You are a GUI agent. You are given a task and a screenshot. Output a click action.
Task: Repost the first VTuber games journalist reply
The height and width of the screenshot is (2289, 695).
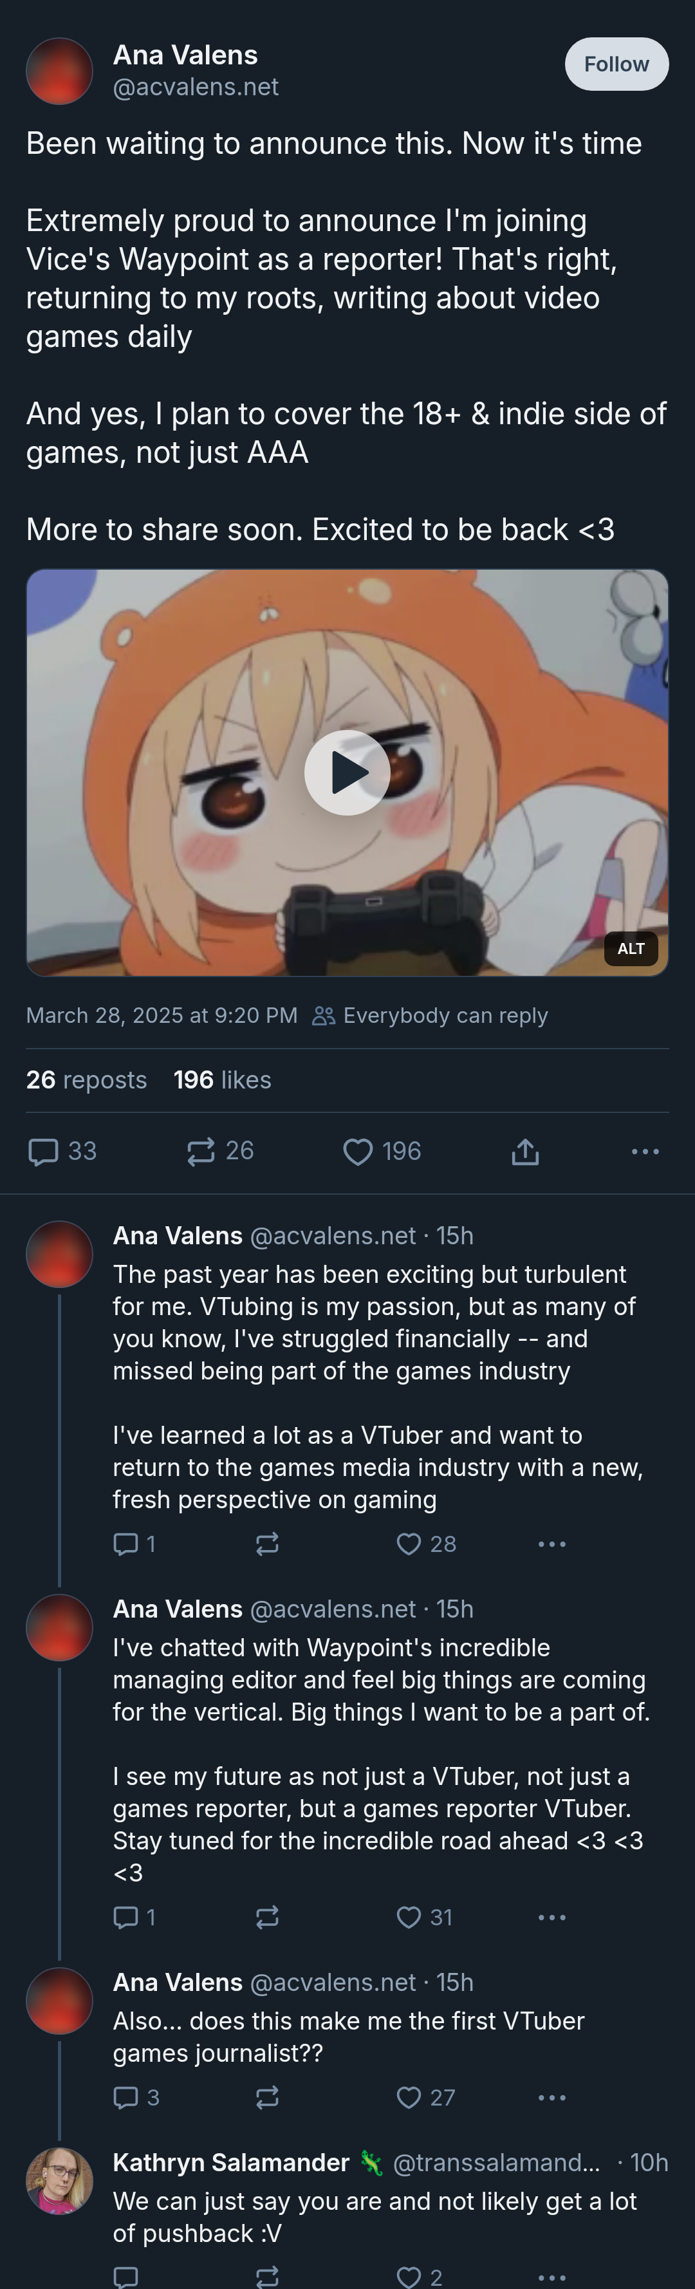tap(268, 2098)
